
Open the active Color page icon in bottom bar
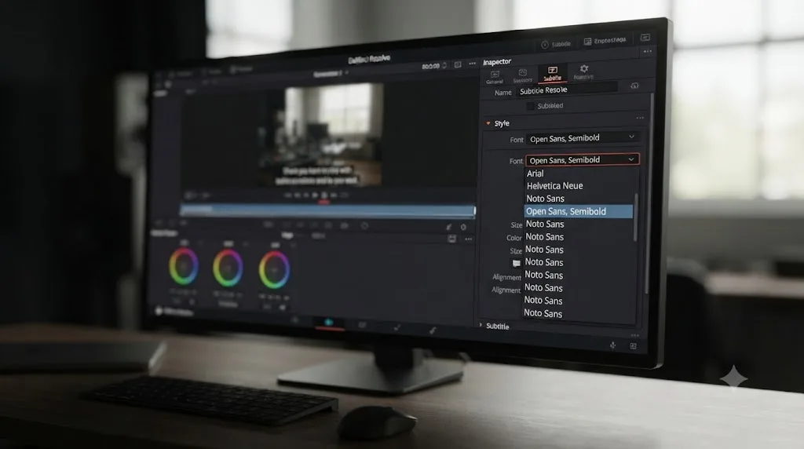pyautogui.click(x=329, y=323)
